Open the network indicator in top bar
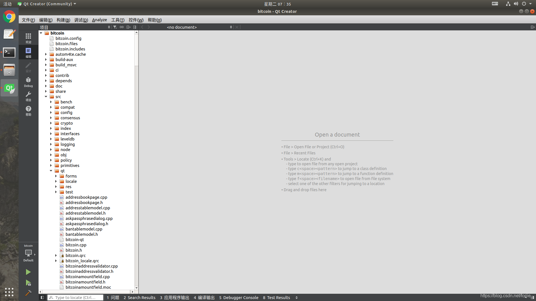 pos(508,4)
